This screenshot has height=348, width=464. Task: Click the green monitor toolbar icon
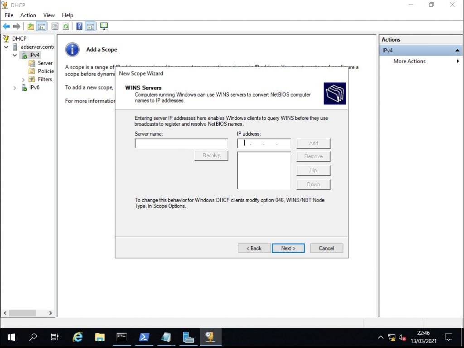(104, 26)
